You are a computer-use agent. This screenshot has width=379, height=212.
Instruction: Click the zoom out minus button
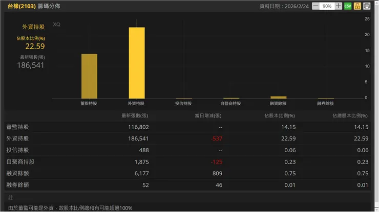coord(315,6)
